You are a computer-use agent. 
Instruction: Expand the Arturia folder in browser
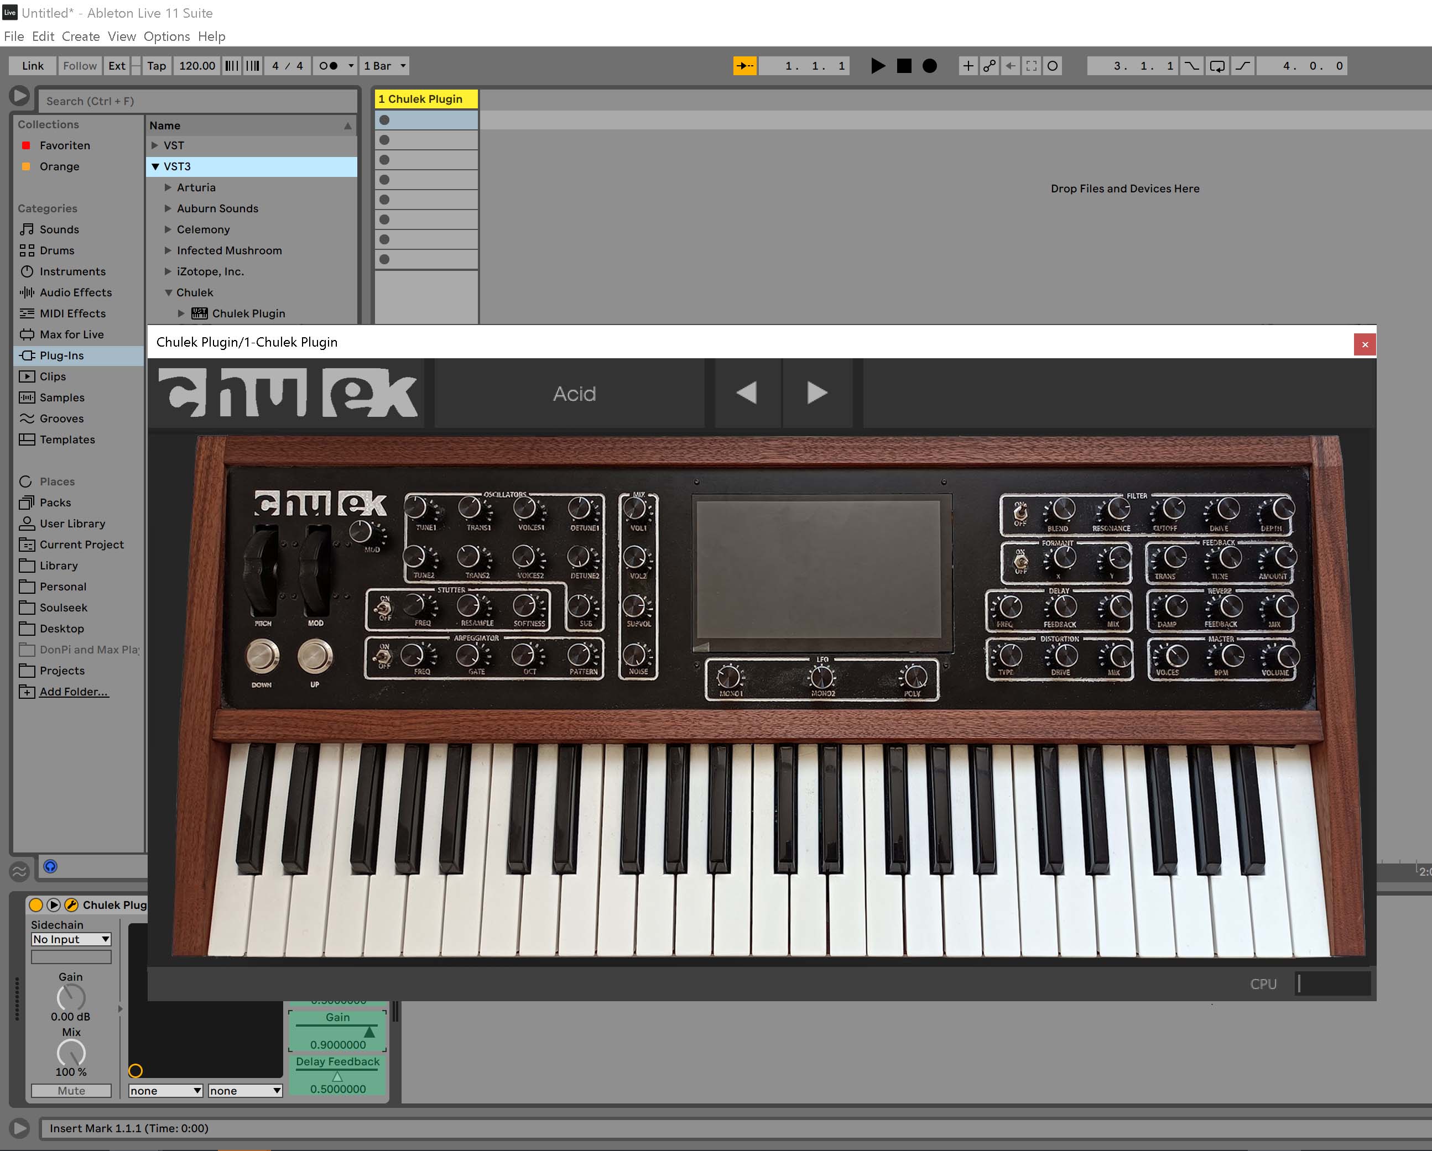(168, 188)
